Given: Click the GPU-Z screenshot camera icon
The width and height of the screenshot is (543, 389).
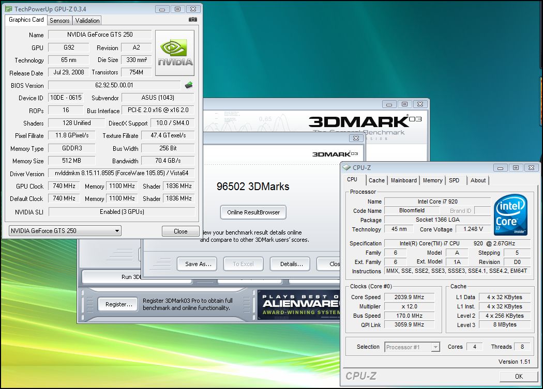Looking at the screenshot, I should 192,20.
